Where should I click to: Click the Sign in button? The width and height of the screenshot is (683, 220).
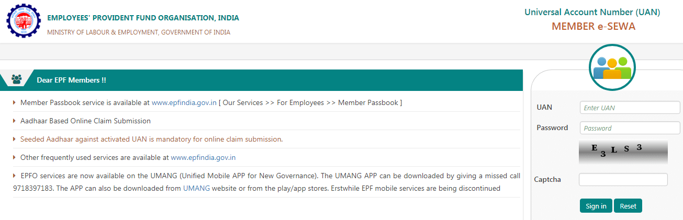tap(596, 206)
